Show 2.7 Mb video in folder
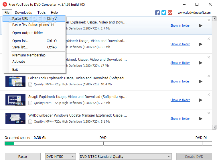217x165 pixels. [x=180, y=25]
